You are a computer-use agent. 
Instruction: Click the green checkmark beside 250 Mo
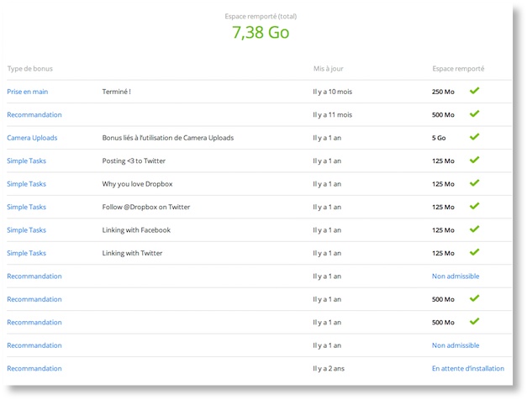tap(474, 91)
